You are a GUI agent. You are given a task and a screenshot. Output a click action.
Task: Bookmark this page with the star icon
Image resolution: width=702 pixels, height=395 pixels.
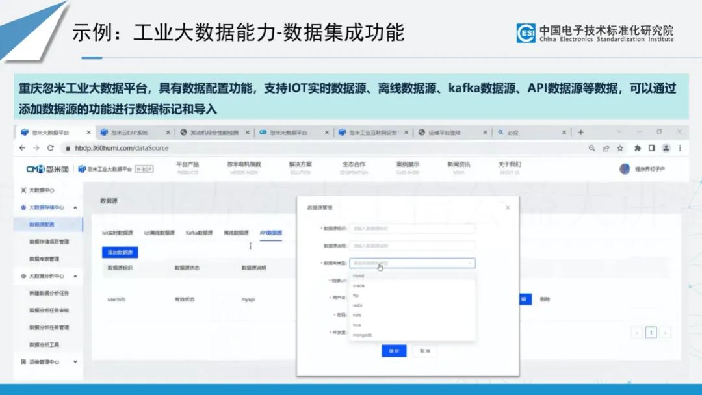(620, 148)
